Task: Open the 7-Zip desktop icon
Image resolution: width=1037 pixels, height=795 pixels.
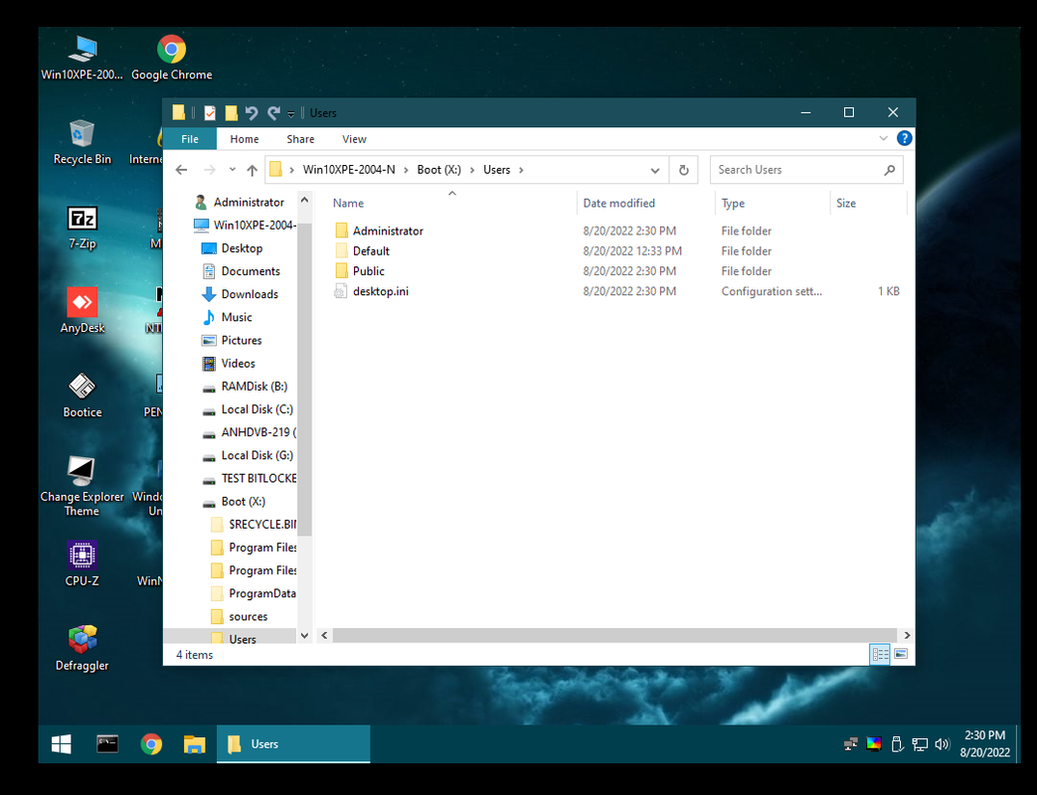Action: 82,228
